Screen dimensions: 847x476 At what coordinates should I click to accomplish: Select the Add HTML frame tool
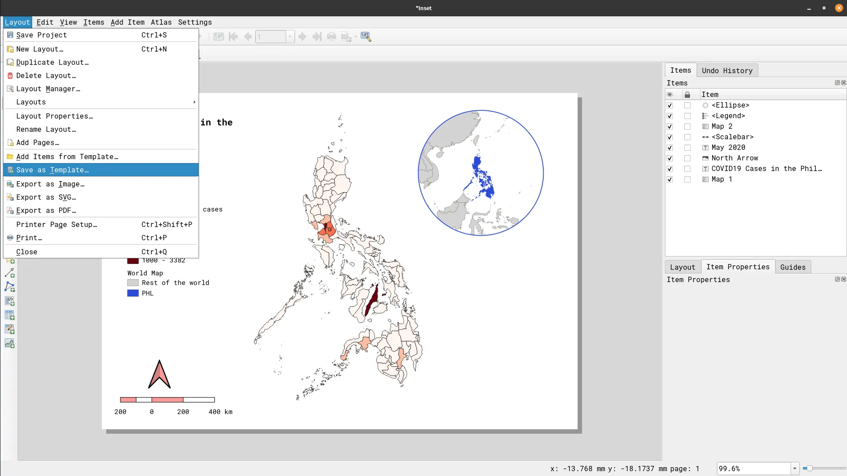[x=10, y=301]
